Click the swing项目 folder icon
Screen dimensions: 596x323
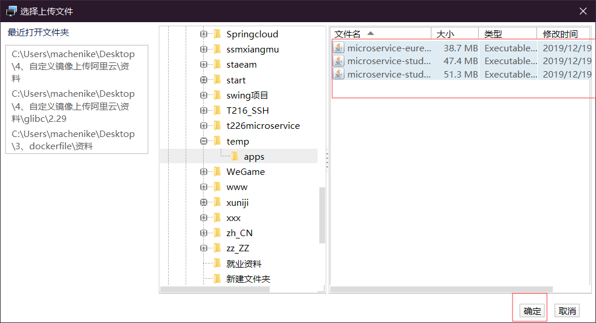217,95
